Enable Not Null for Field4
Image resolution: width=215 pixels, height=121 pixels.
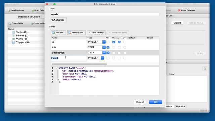(x=108, y=58)
